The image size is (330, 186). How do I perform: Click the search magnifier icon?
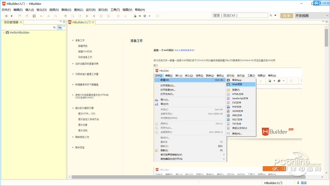click(271, 16)
